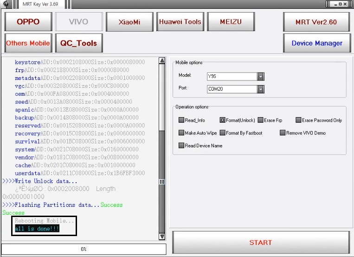Open the MEIZU tools section
Screen dimensions: 354x257
click(x=231, y=22)
